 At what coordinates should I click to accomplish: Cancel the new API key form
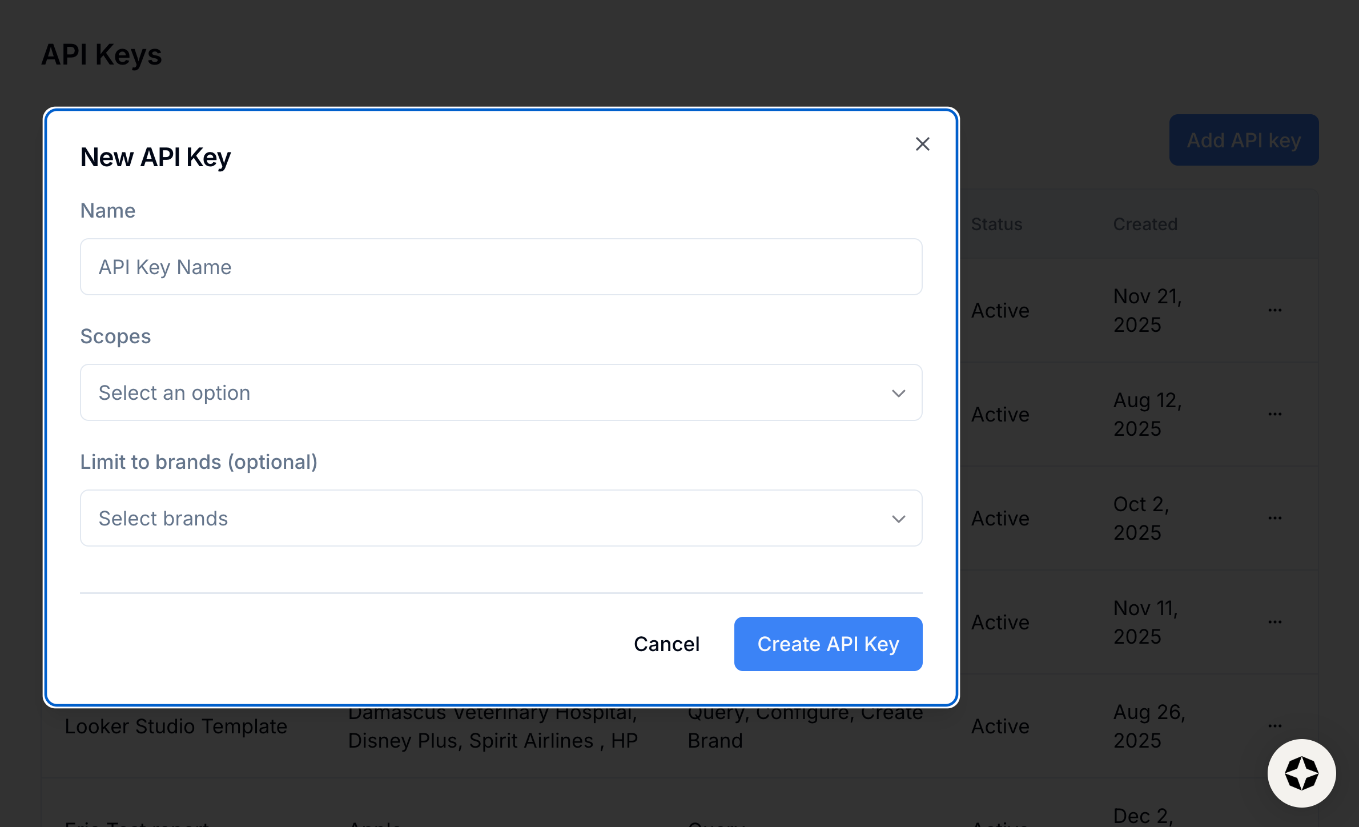coord(666,644)
